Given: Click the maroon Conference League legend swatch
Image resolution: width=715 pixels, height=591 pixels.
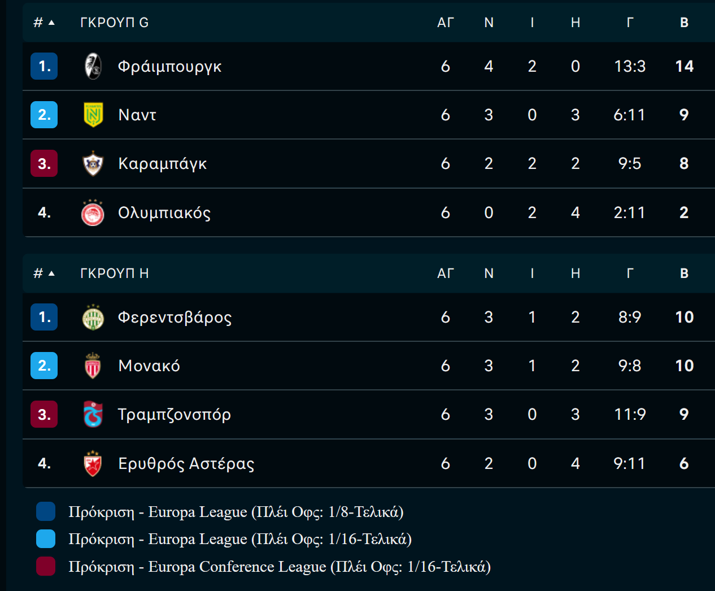Looking at the screenshot, I should (x=46, y=566).
